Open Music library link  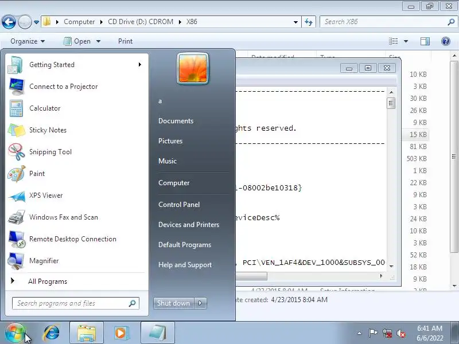pos(168,161)
